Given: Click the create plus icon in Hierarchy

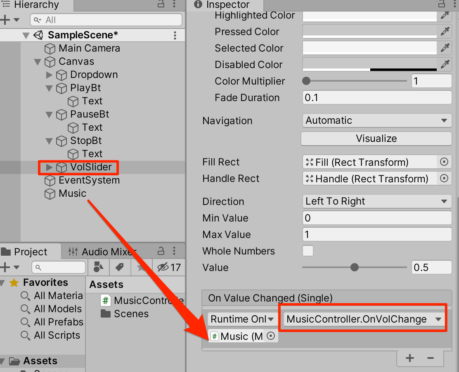Looking at the screenshot, I should click(x=5, y=20).
